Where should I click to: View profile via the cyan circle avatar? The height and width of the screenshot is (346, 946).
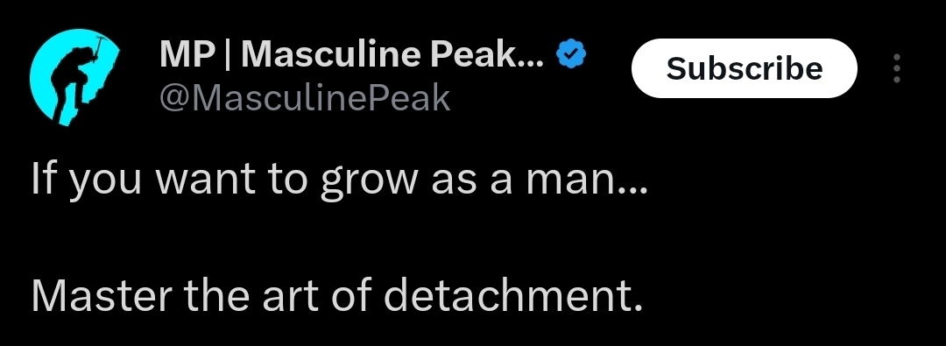(74, 77)
